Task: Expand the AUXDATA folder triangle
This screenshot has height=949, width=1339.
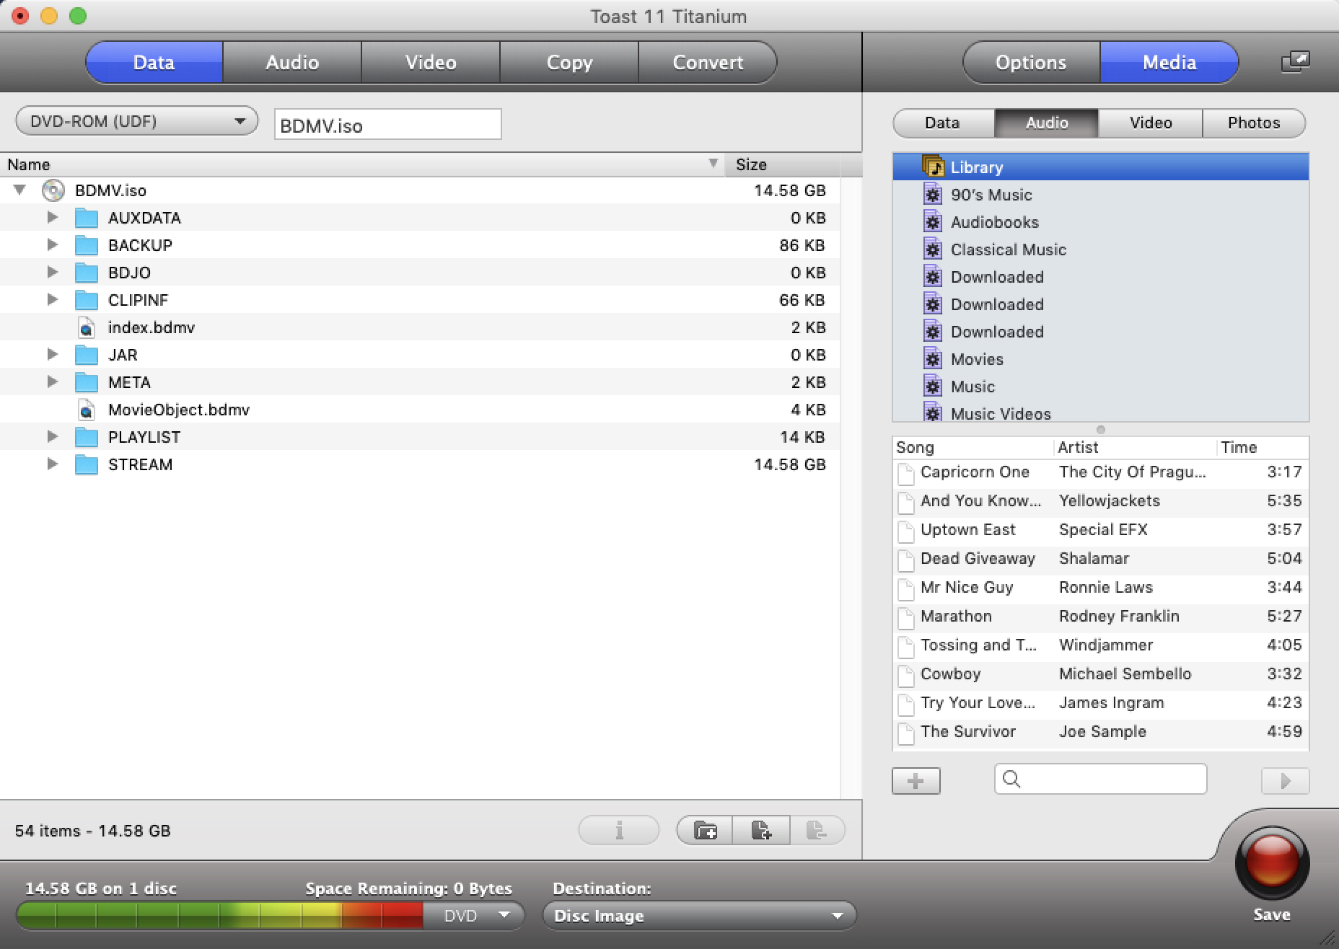Action: pos(52,217)
